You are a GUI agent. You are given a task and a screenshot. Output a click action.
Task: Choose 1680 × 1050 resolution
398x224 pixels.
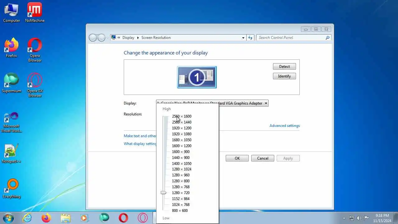pyautogui.click(x=182, y=140)
